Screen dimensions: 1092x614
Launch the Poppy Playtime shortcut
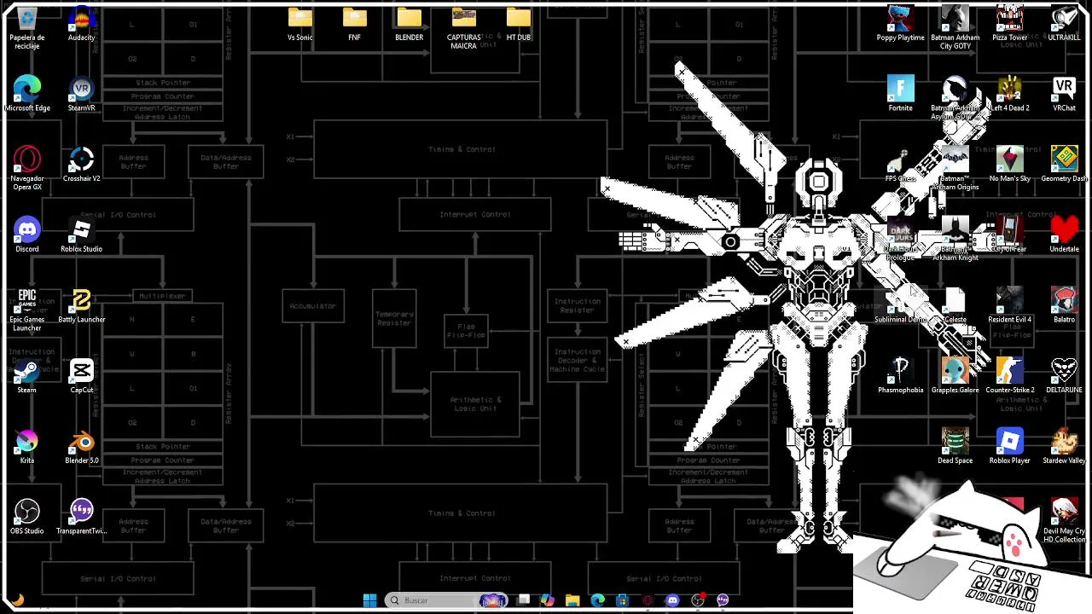[x=901, y=24]
